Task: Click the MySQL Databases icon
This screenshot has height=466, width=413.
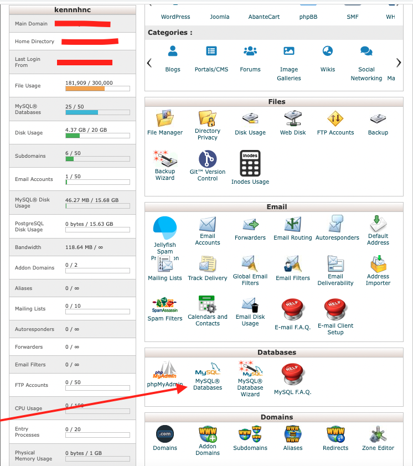Action: [x=208, y=376]
